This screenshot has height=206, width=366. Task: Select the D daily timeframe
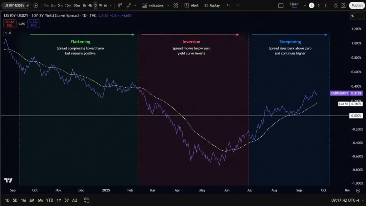point(95,5)
